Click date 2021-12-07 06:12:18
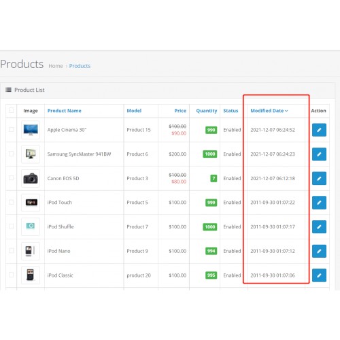 273,178
